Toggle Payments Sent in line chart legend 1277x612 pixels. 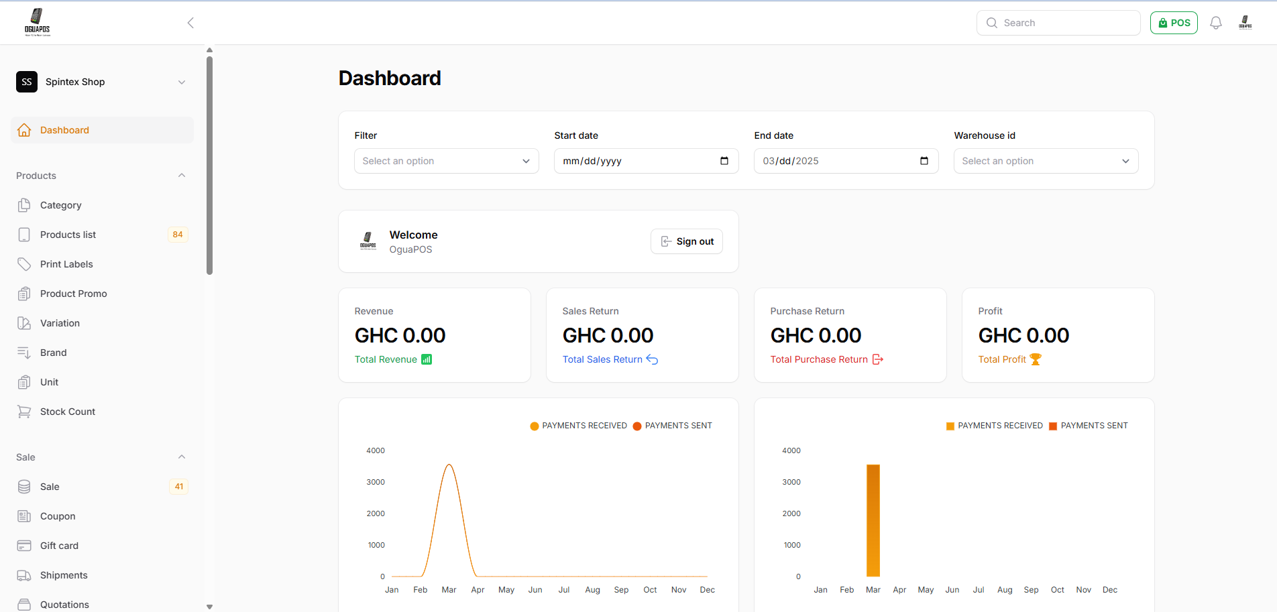672,426
